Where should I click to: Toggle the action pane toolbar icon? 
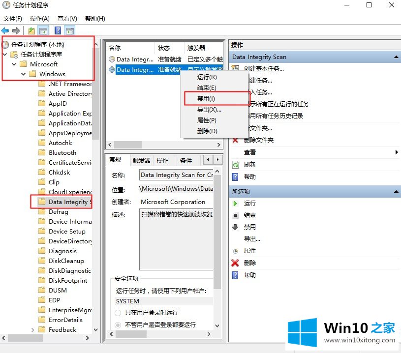[x=70, y=30]
